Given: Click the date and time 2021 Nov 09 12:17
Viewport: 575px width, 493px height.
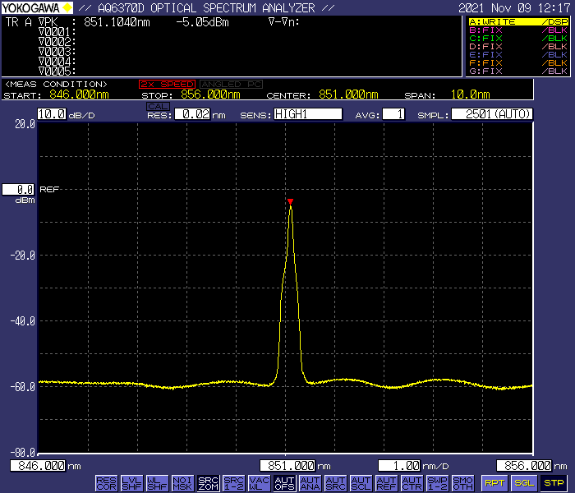Looking at the screenshot, I should pyautogui.click(x=514, y=7).
